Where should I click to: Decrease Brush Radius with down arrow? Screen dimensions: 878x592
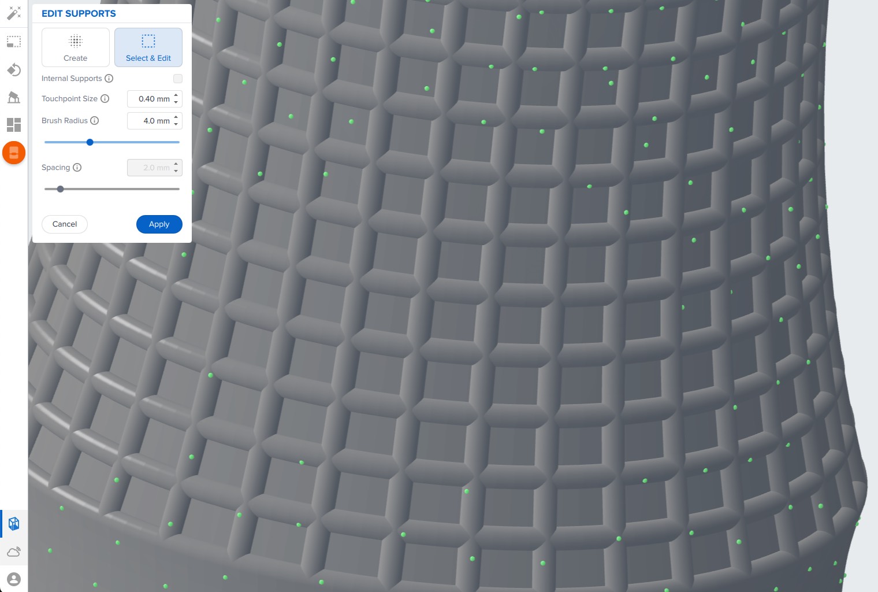[176, 124]
